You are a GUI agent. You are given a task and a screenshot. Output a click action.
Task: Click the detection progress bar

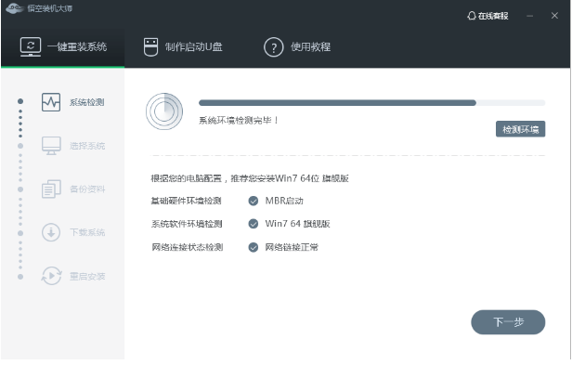[x=371, y=103]
